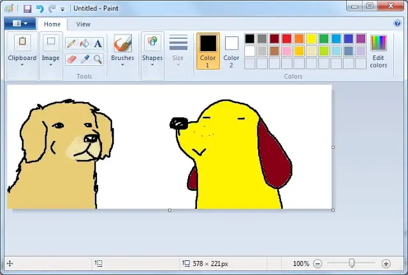
Task: Pick the pink rose color swatch
Action: pos(287,51)
